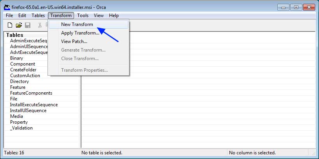Click the Cut scissors toolbar icon

point(40,25)
